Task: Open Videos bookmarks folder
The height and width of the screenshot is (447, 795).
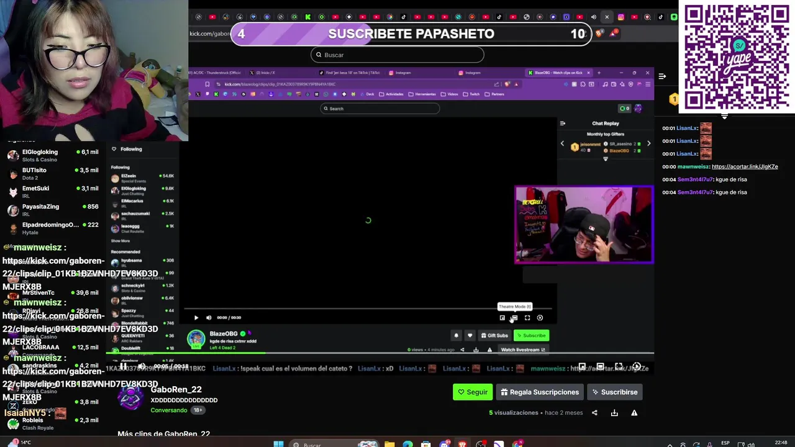Action: [450, 94]
